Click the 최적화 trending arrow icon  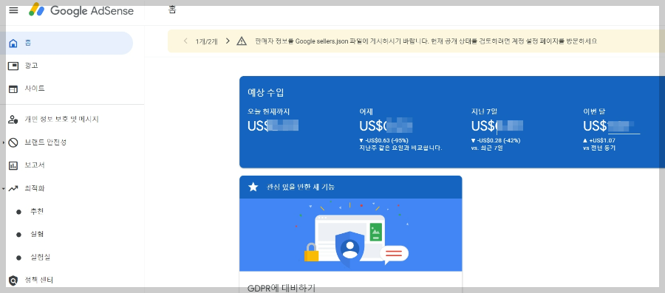point(13,188)
